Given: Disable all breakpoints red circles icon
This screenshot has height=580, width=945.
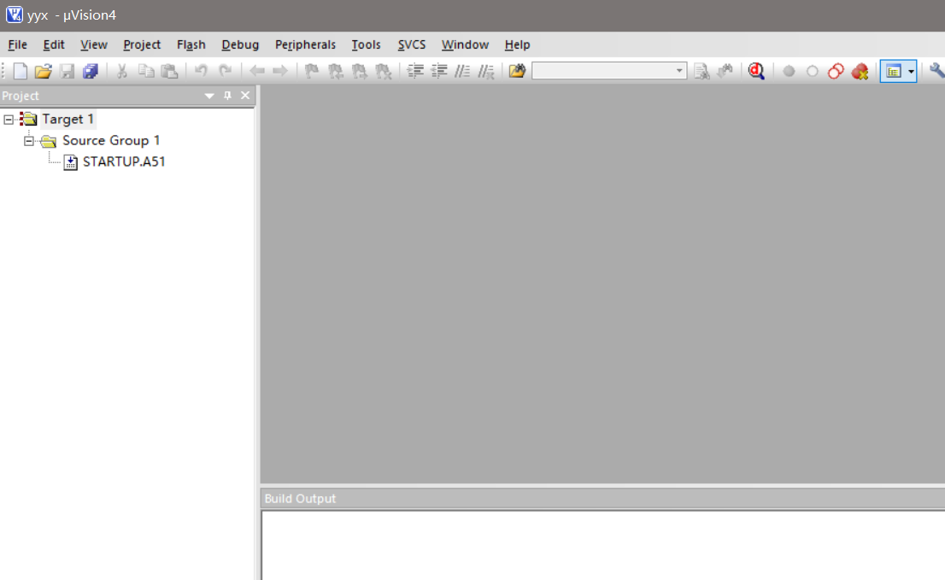Looking at the screenshot, I should tap(836, 71).
